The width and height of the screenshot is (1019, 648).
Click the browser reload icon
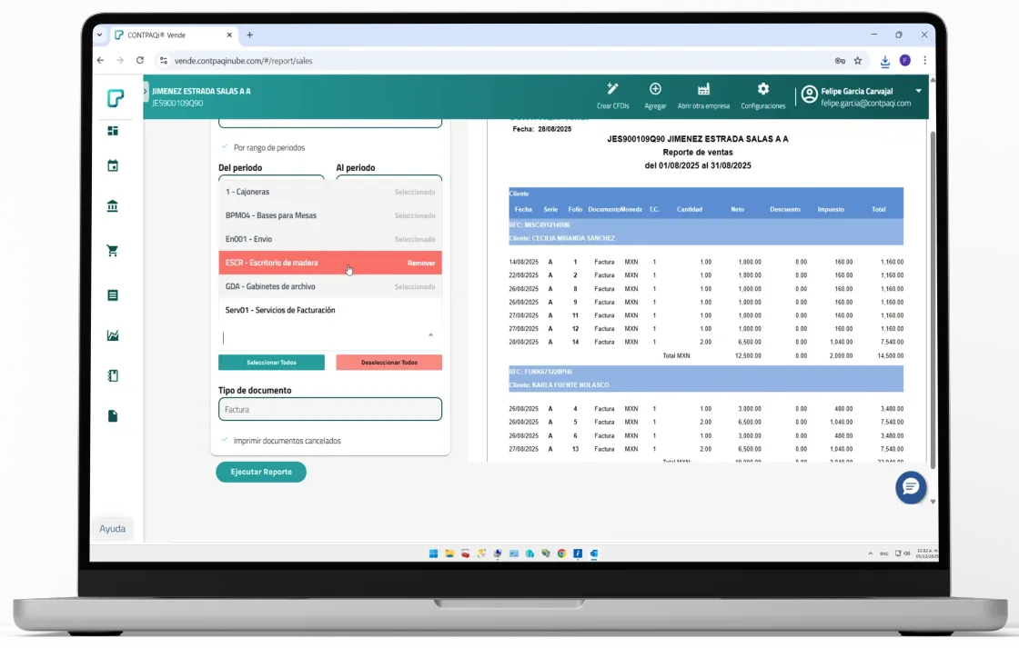(140, 60)
